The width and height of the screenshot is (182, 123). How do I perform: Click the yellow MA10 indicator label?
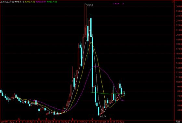[30, 2]
